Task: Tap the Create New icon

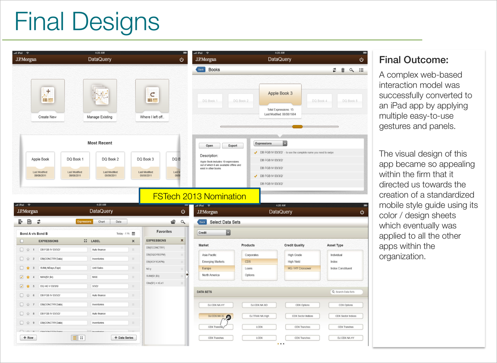Action: [x=48, y=95]
